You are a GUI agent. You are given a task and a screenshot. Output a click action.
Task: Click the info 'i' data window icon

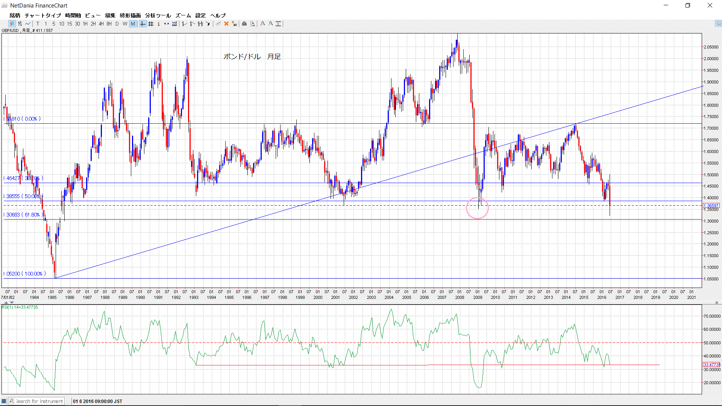click(159, 24)
